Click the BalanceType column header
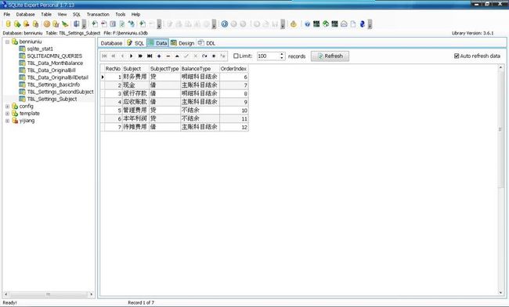Screen dimensions: 509x307 pyautogui.click(x=200, y=69)
